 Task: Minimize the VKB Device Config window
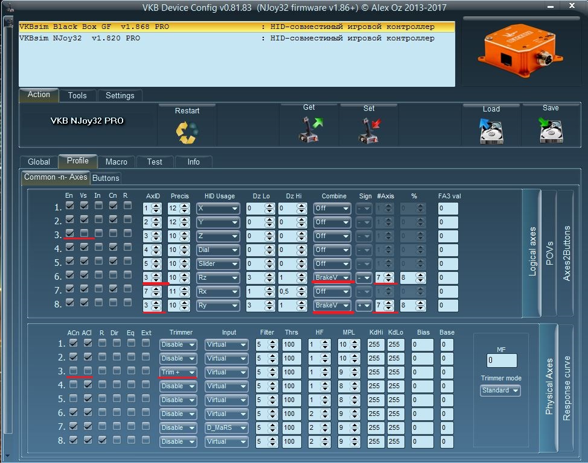pyautogui.click(x=550, y=7)
